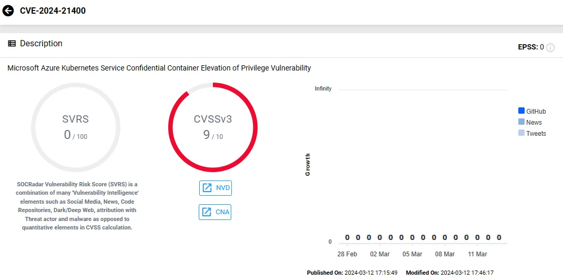Click the News legend label
Screen dimensions: 563x280
(x=534, y=123)
